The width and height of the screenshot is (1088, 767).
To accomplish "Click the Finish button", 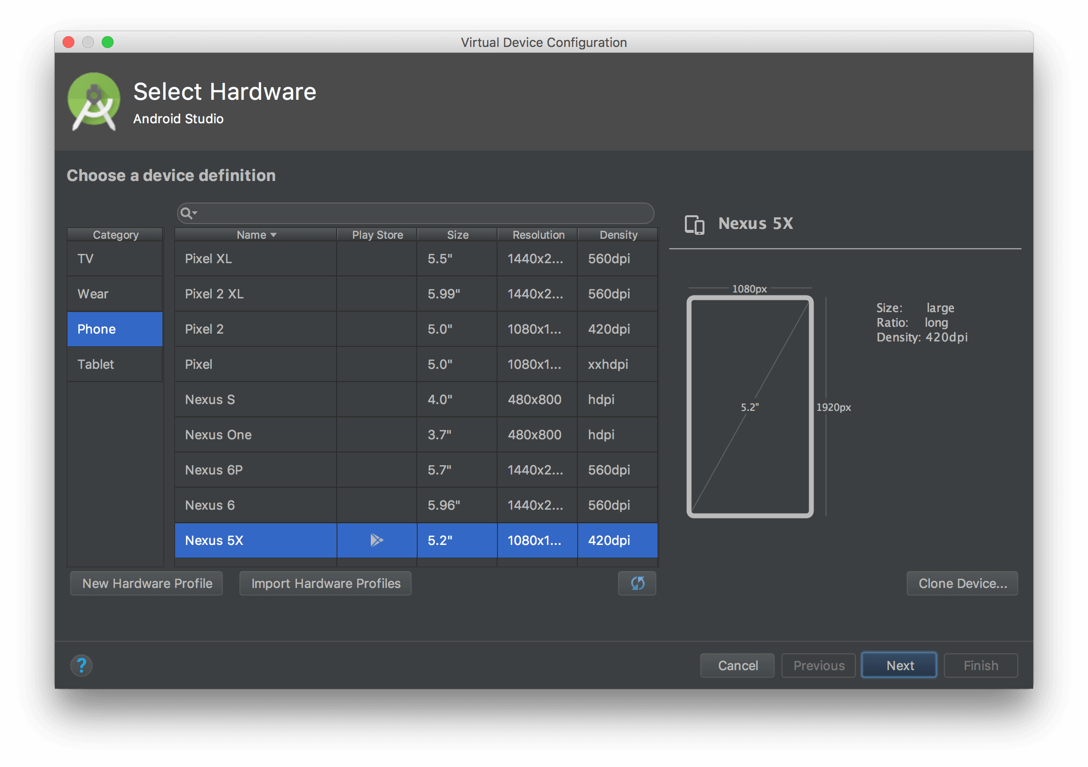I will coord(981,665).
